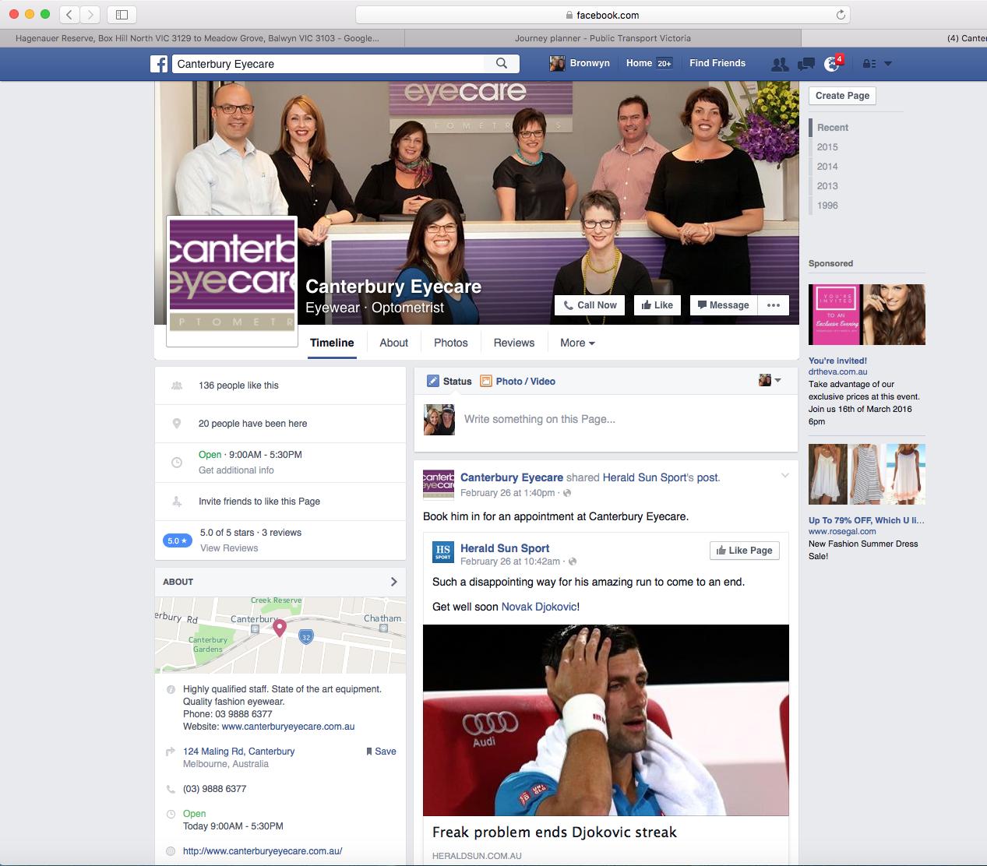
Task: Jump to 2015 in the timeline
Action: 827,147
